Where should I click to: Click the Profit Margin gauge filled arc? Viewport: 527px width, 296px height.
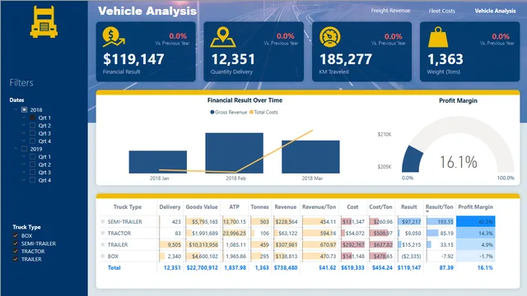[x=412, y=160]
